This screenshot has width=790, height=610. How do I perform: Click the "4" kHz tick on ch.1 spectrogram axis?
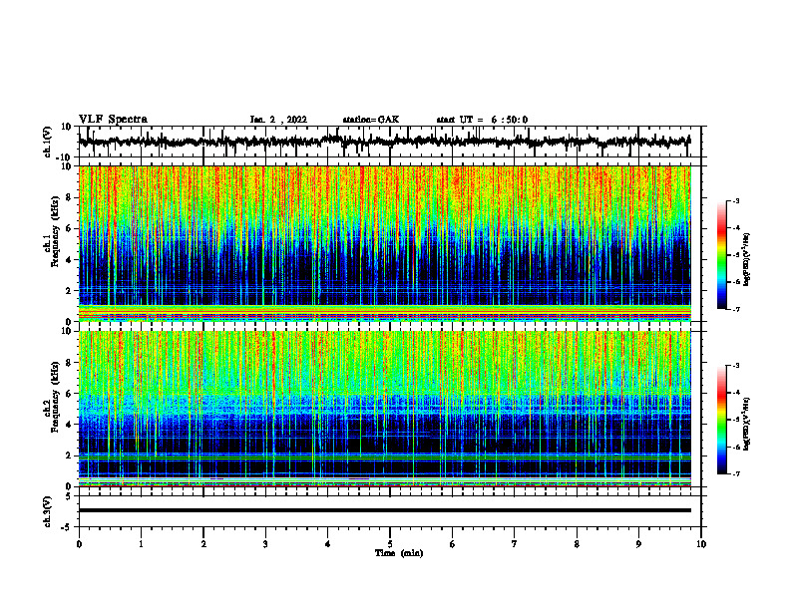pyautogui.click(x=70, y=260)
